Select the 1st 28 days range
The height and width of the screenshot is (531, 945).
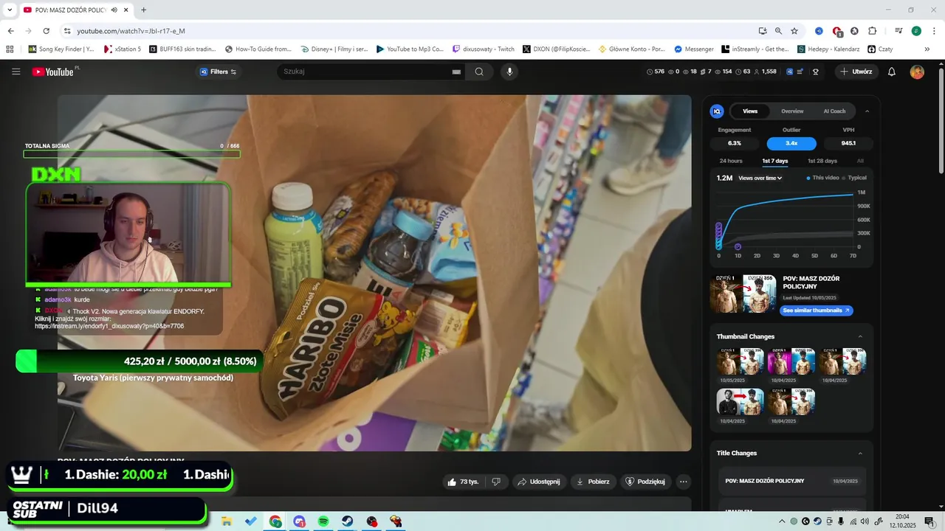(x=822, y=161)
